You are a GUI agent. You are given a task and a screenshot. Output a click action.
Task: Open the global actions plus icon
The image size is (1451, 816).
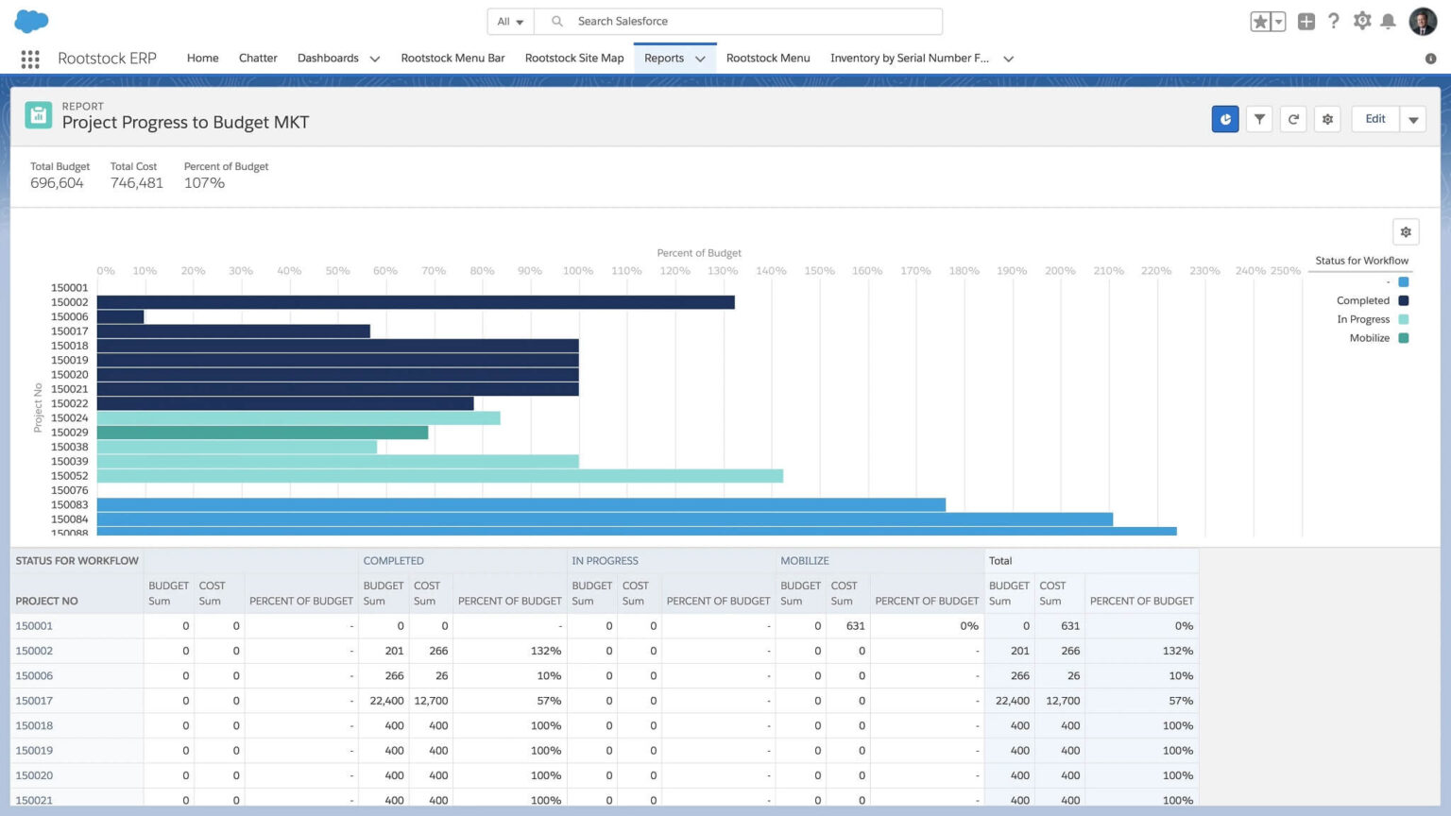click(x=1306, y=22)
